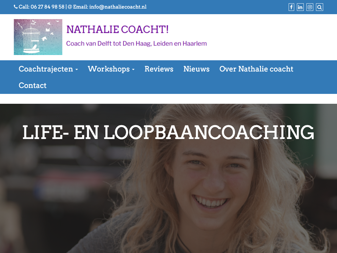Open the Contact menu item

pyautogui.click(x=33, y=85)
